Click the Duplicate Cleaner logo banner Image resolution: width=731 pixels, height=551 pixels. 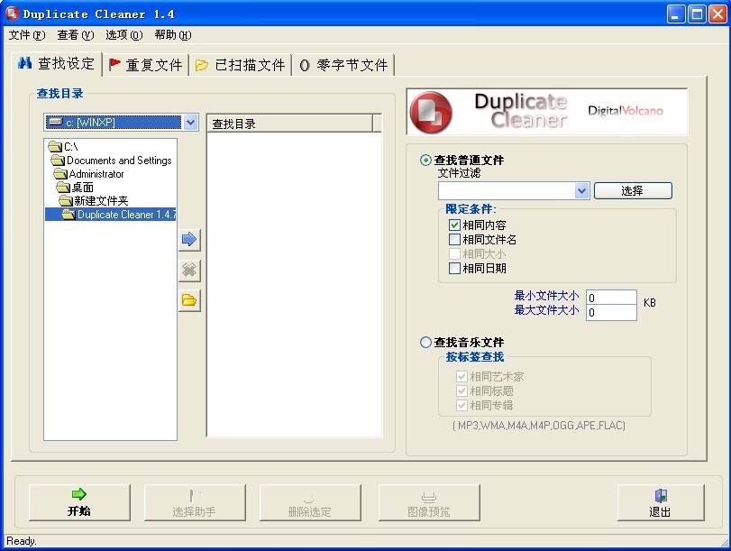(x=546, y=112)
